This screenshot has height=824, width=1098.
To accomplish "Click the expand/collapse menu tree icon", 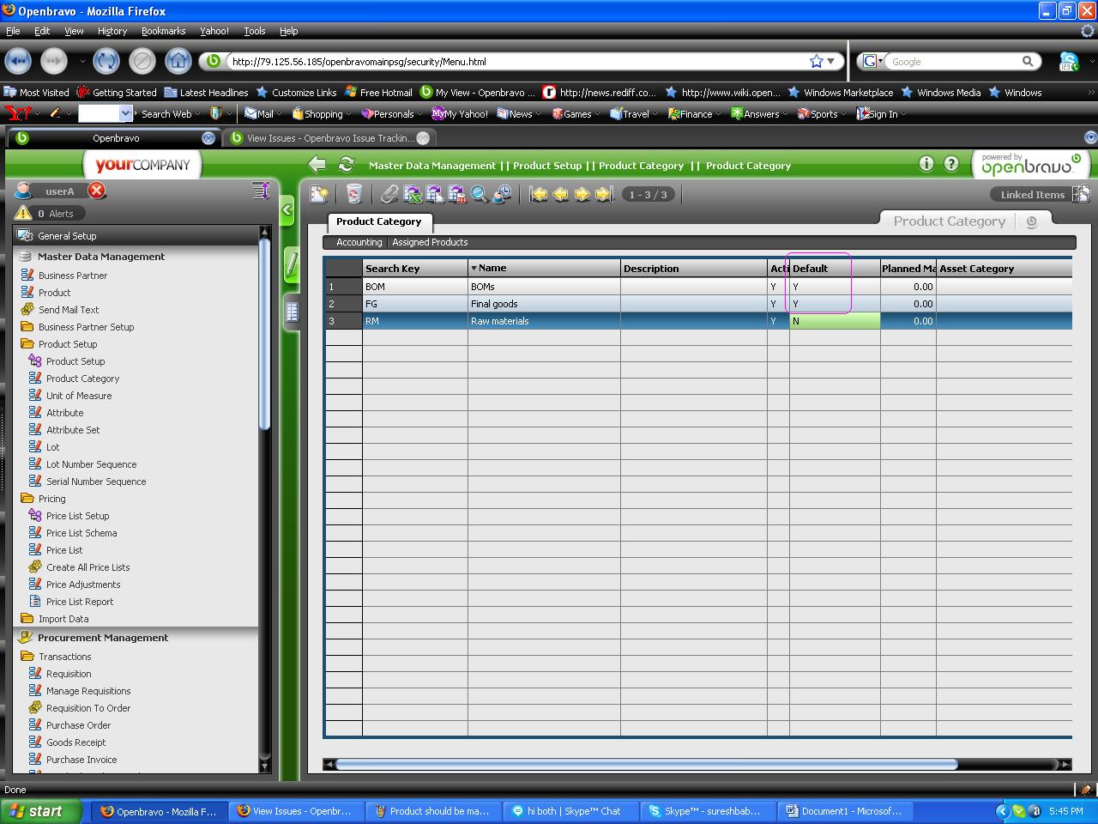I will [261, 191].
